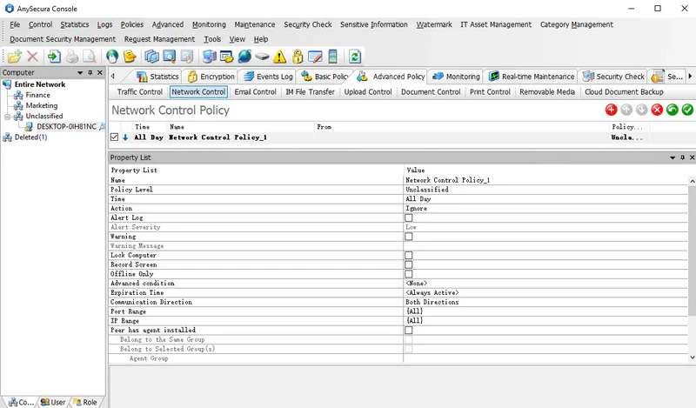Viewport: 696px width, 408px height.
Task: Tick the Offline Only checkbox
Action: pos(408,274)
